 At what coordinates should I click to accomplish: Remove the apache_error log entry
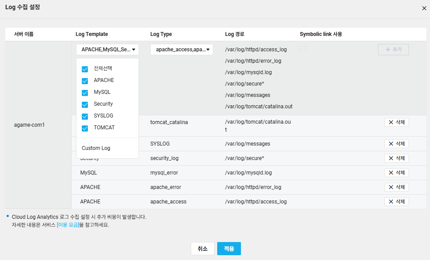(x=397, y=187)
